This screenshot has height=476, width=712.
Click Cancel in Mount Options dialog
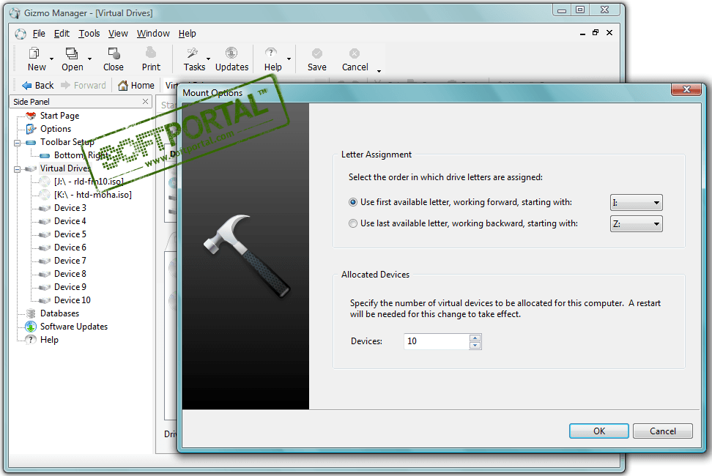click(x=662, y=431)
